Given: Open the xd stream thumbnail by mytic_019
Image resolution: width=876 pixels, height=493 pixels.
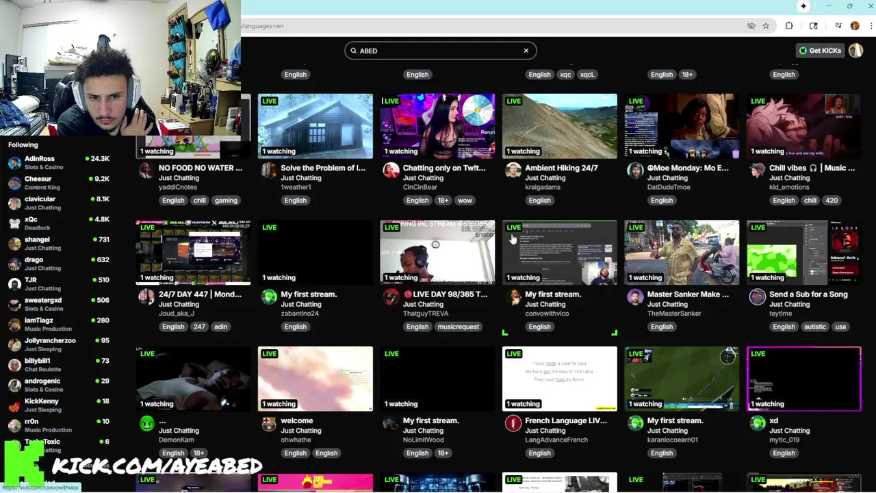Looking at the screenshot, I should [x=804, y=379].
